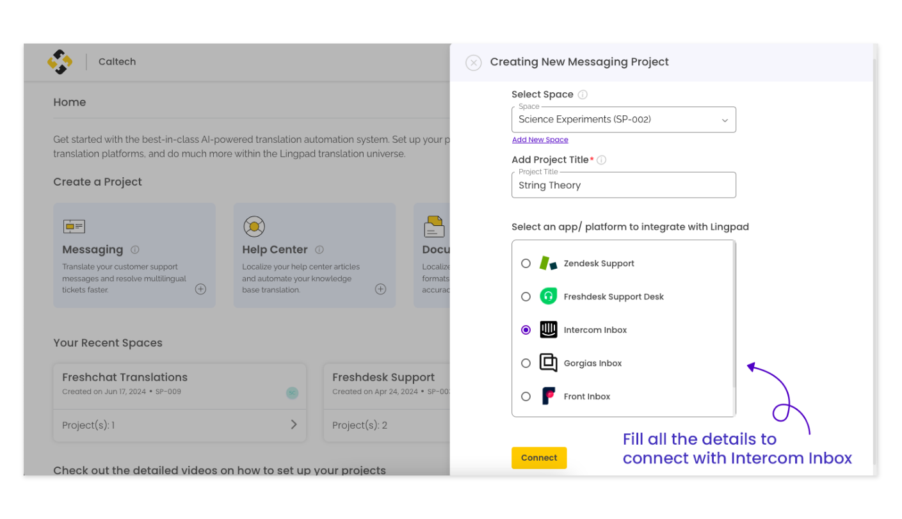Click the Freshchat Translations avatar badge
The height and width of the screenshot is (519, 902).
292,393
